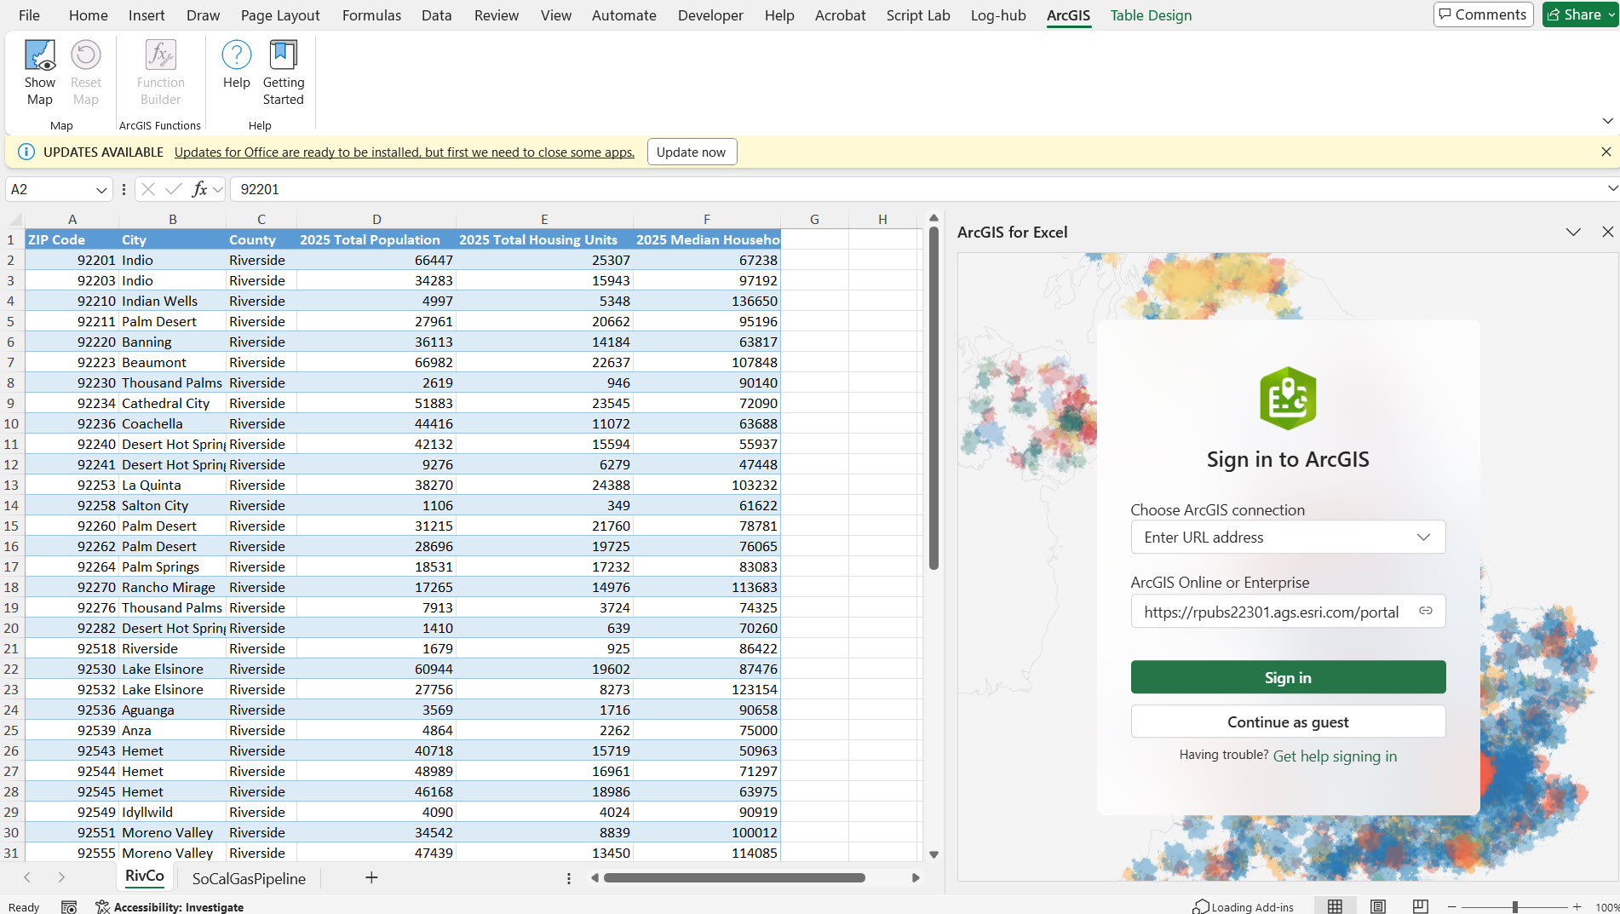Click the ArcGIS portal URL input field
The height and width of the screenshot is (914, 1620).
point(1271,612)
